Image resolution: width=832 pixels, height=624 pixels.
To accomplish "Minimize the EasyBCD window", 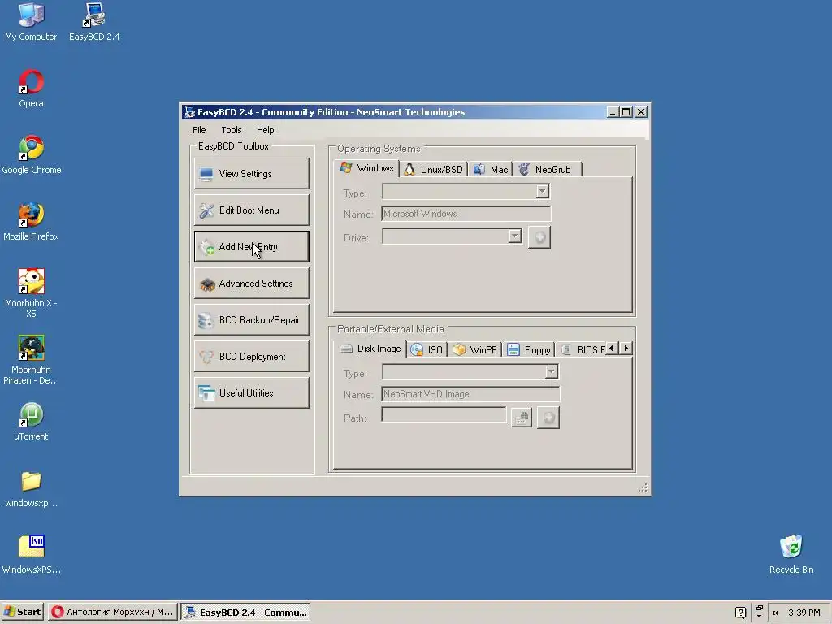I will point(613,112).
